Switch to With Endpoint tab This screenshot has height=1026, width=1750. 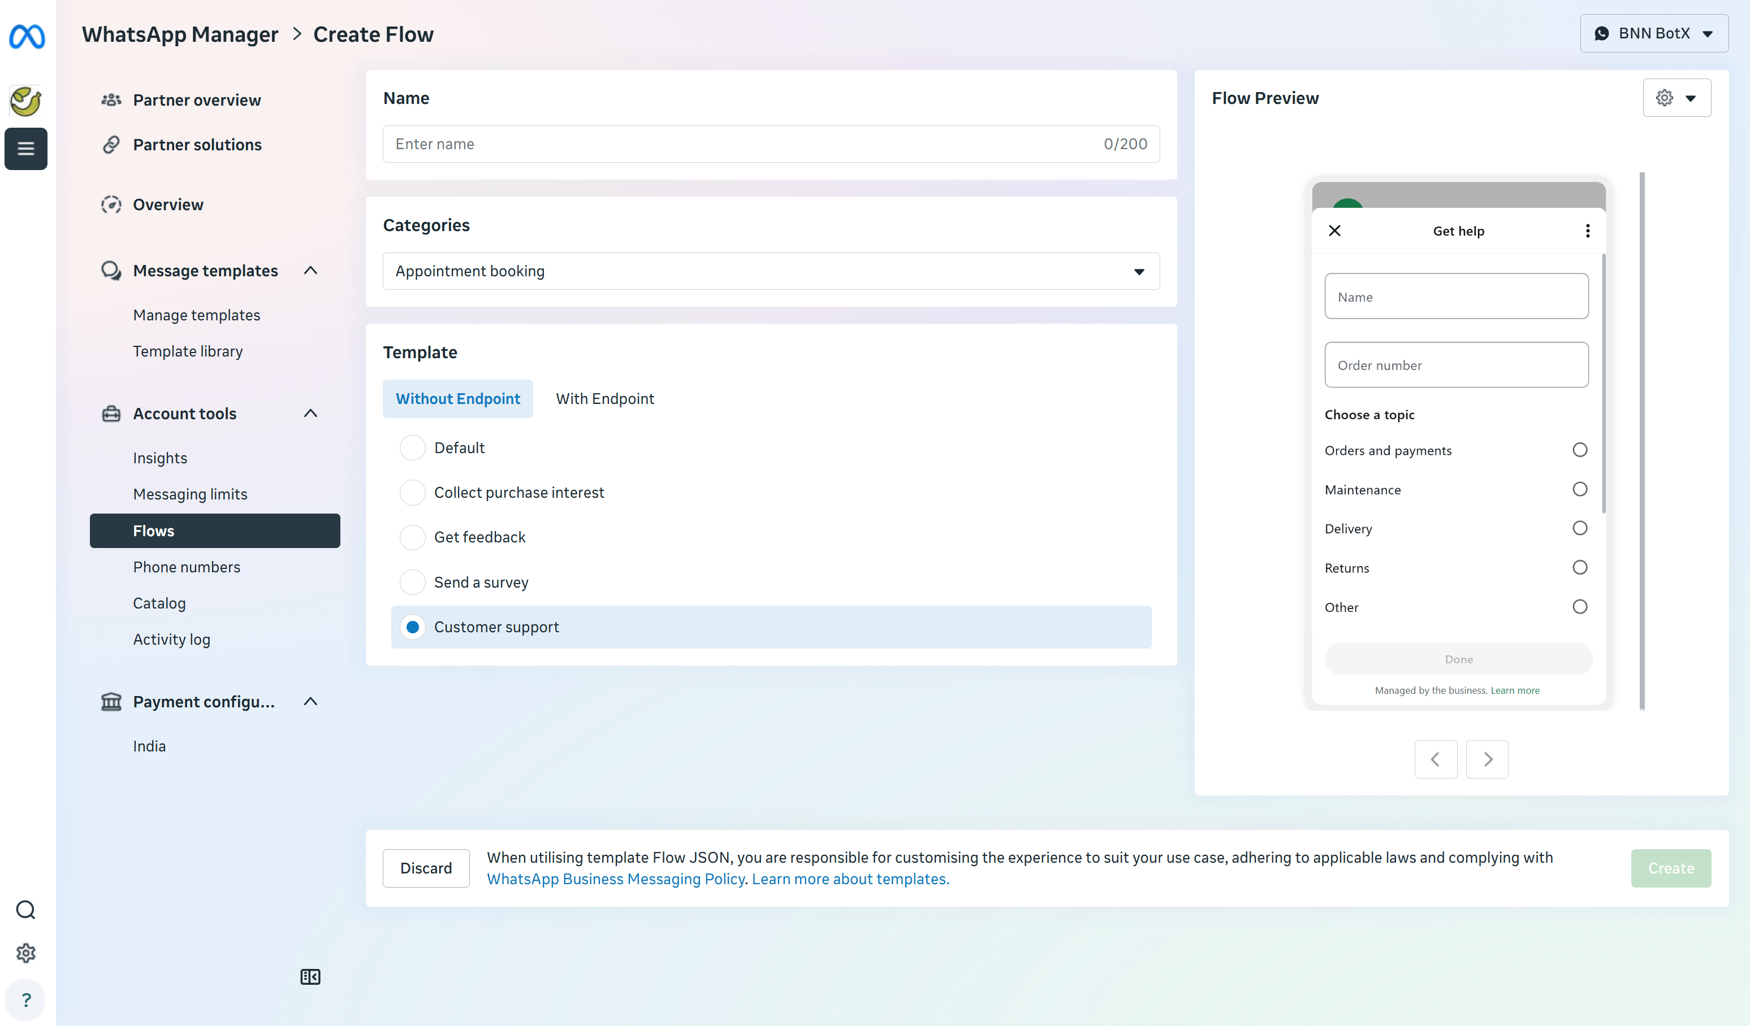pyautogui.click(x=605, y=399)
